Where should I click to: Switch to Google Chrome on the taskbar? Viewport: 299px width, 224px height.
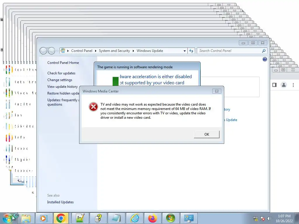(x=61, y=218)
